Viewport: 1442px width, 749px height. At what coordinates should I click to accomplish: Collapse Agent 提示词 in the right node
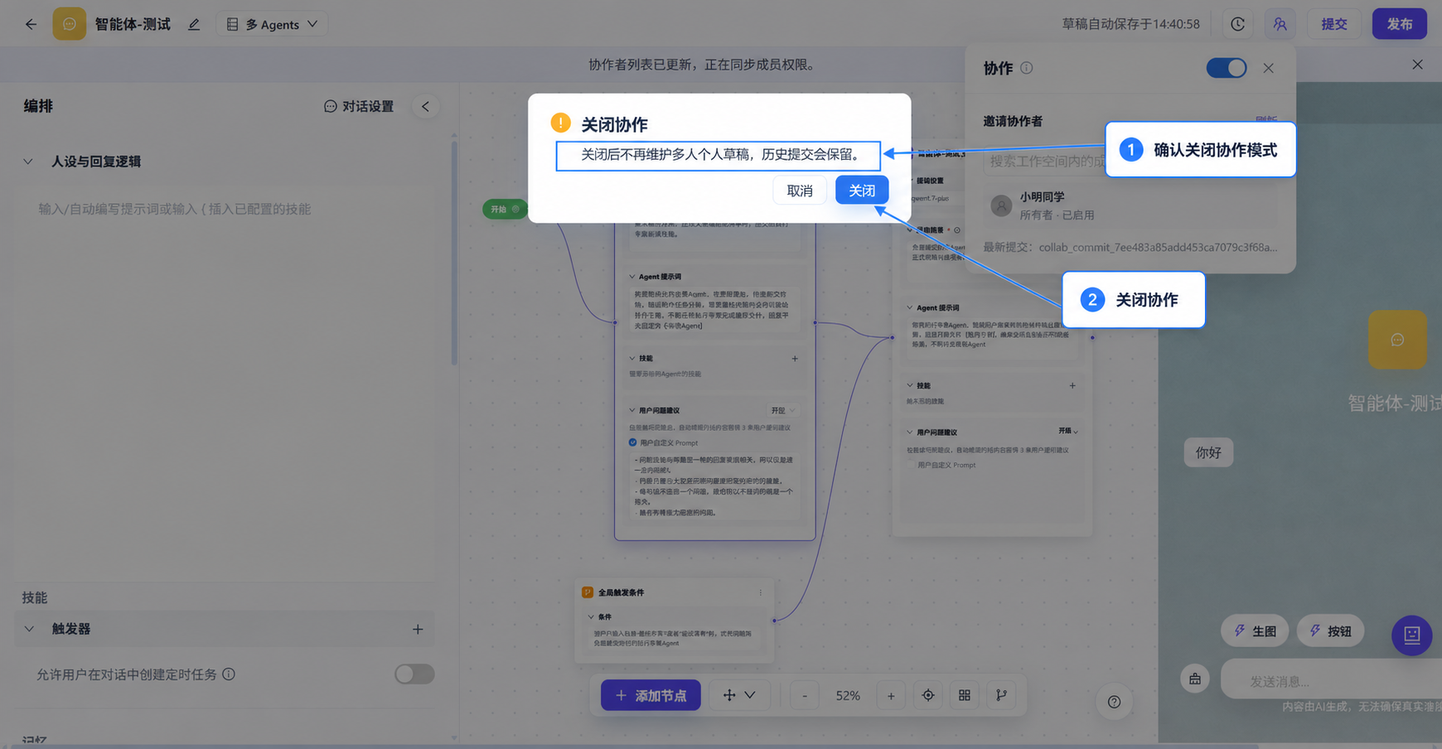coord(910,307)
